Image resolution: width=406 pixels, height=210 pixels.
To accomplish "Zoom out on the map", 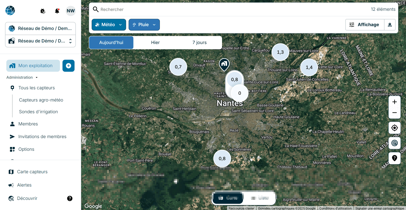I will [395, 113].
